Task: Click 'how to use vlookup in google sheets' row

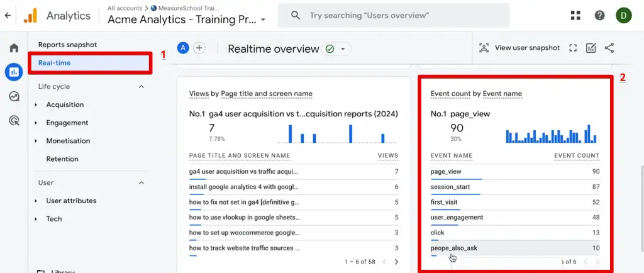Action: 293,217
